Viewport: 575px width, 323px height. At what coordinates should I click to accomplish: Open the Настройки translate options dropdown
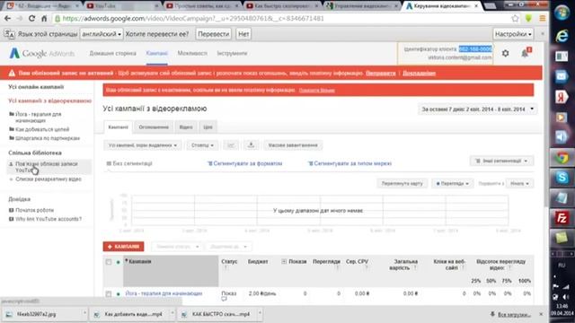pos(513,34)
